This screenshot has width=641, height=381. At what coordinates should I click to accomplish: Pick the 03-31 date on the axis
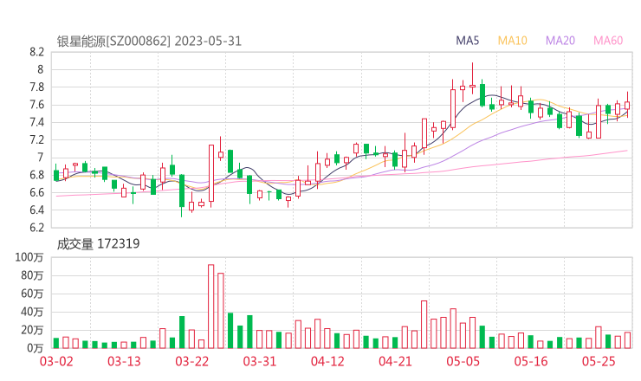pos(259,361)
